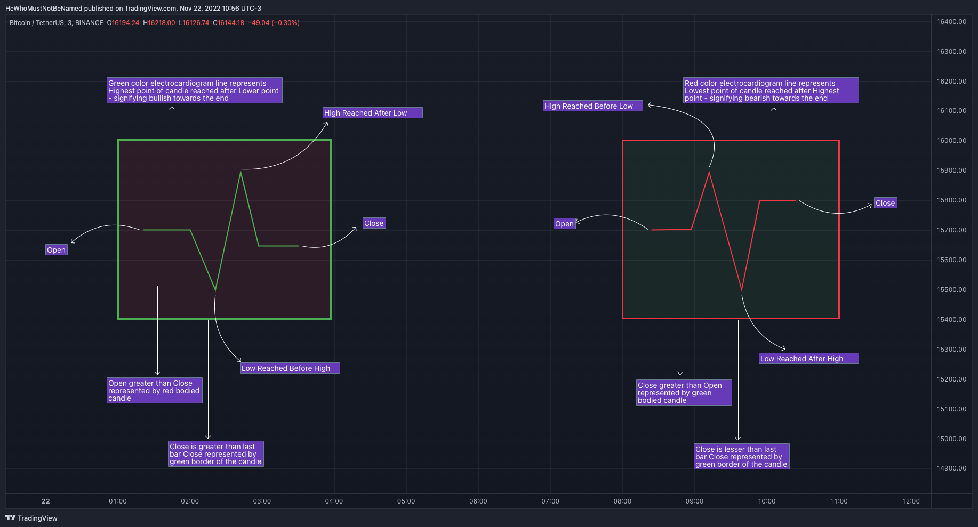Click the 'Close' label beside the red-bordered candle
The height and width of the screenshot is (527, 978).
[x=886, y=203]
